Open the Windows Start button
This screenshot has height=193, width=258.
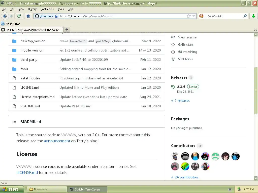tap(12, 189)
